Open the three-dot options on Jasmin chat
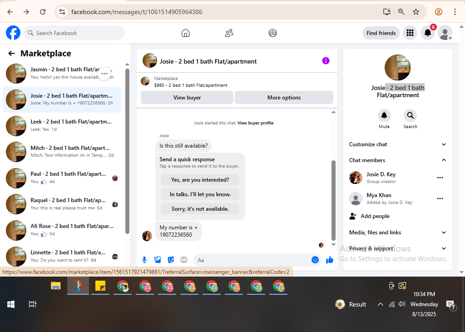 104,73
